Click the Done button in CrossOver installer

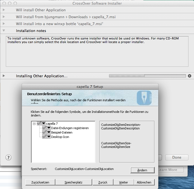pyautogui.click(x=177, y=158)
